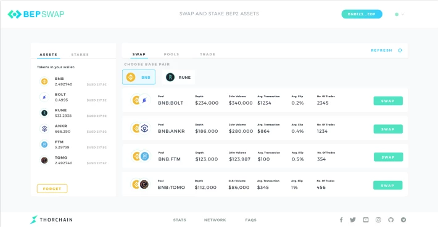Image resolution: width=438 pixels, height=227 pixels.
Task: Open the YouTube social icon
Action: tap(366, 220)
